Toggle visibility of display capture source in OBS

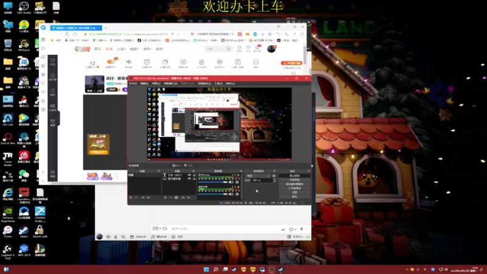pos(189,178)
